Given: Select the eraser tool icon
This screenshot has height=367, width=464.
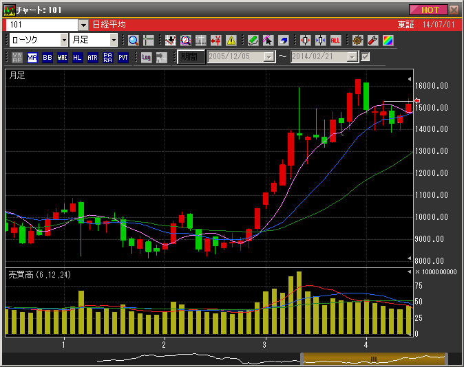Looking at the screenshot, I should 283,40.
